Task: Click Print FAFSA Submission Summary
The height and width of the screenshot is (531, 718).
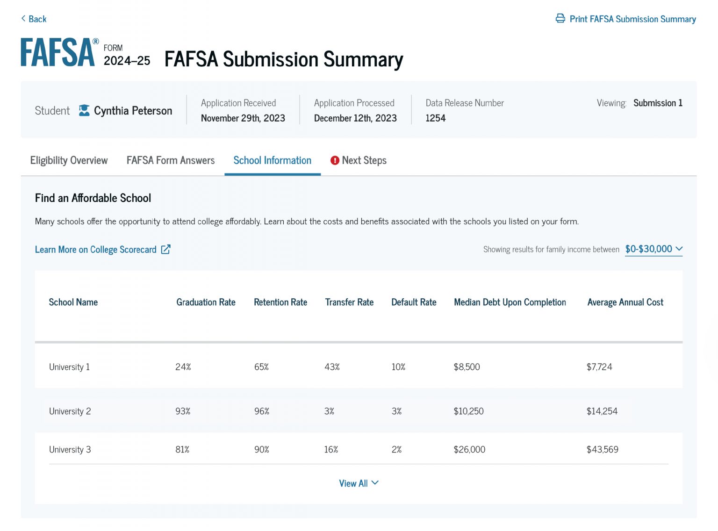Action: coord(632,19)
